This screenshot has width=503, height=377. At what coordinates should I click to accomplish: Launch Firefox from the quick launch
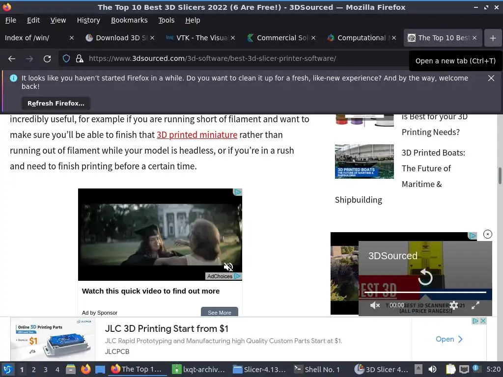[x=85, y=369]
